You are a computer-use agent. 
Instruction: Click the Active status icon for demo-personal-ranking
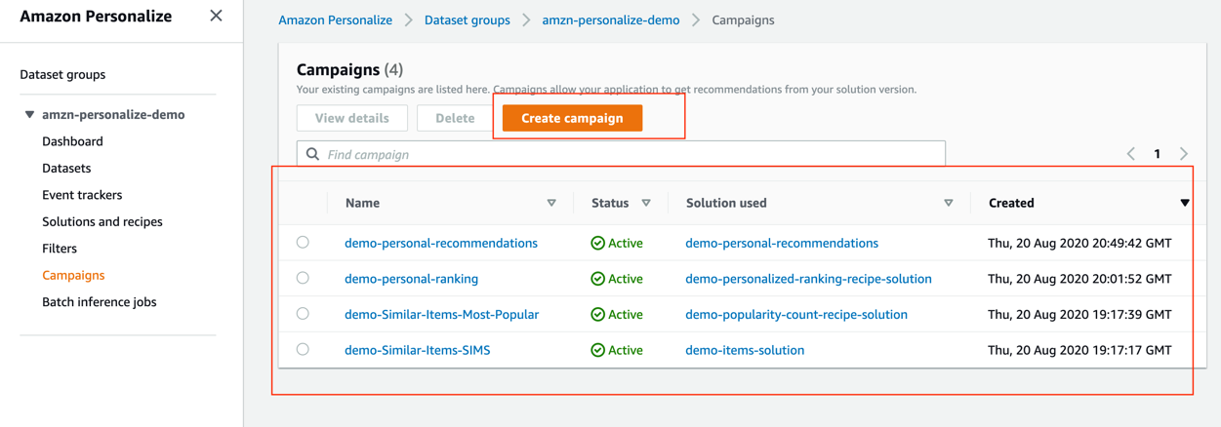pos(597,279)
